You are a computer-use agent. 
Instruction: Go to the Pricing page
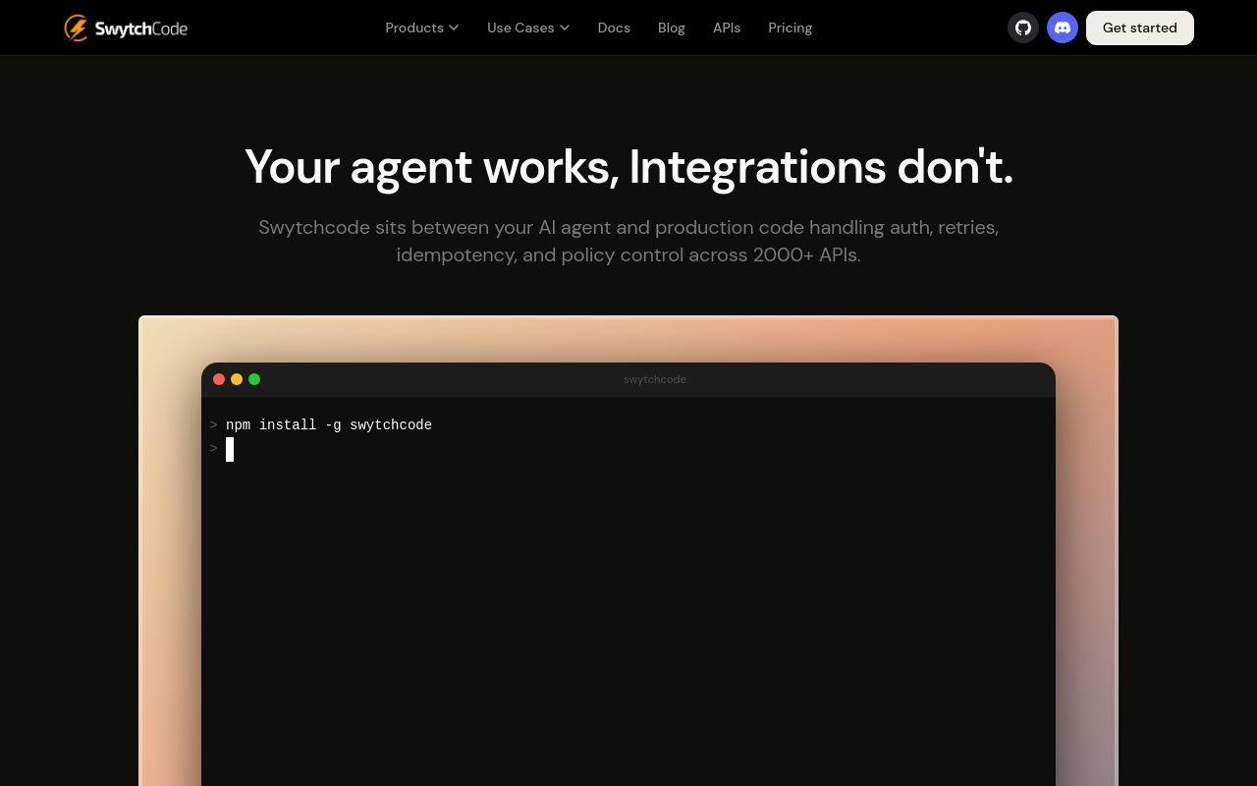[x=791, y=28]
